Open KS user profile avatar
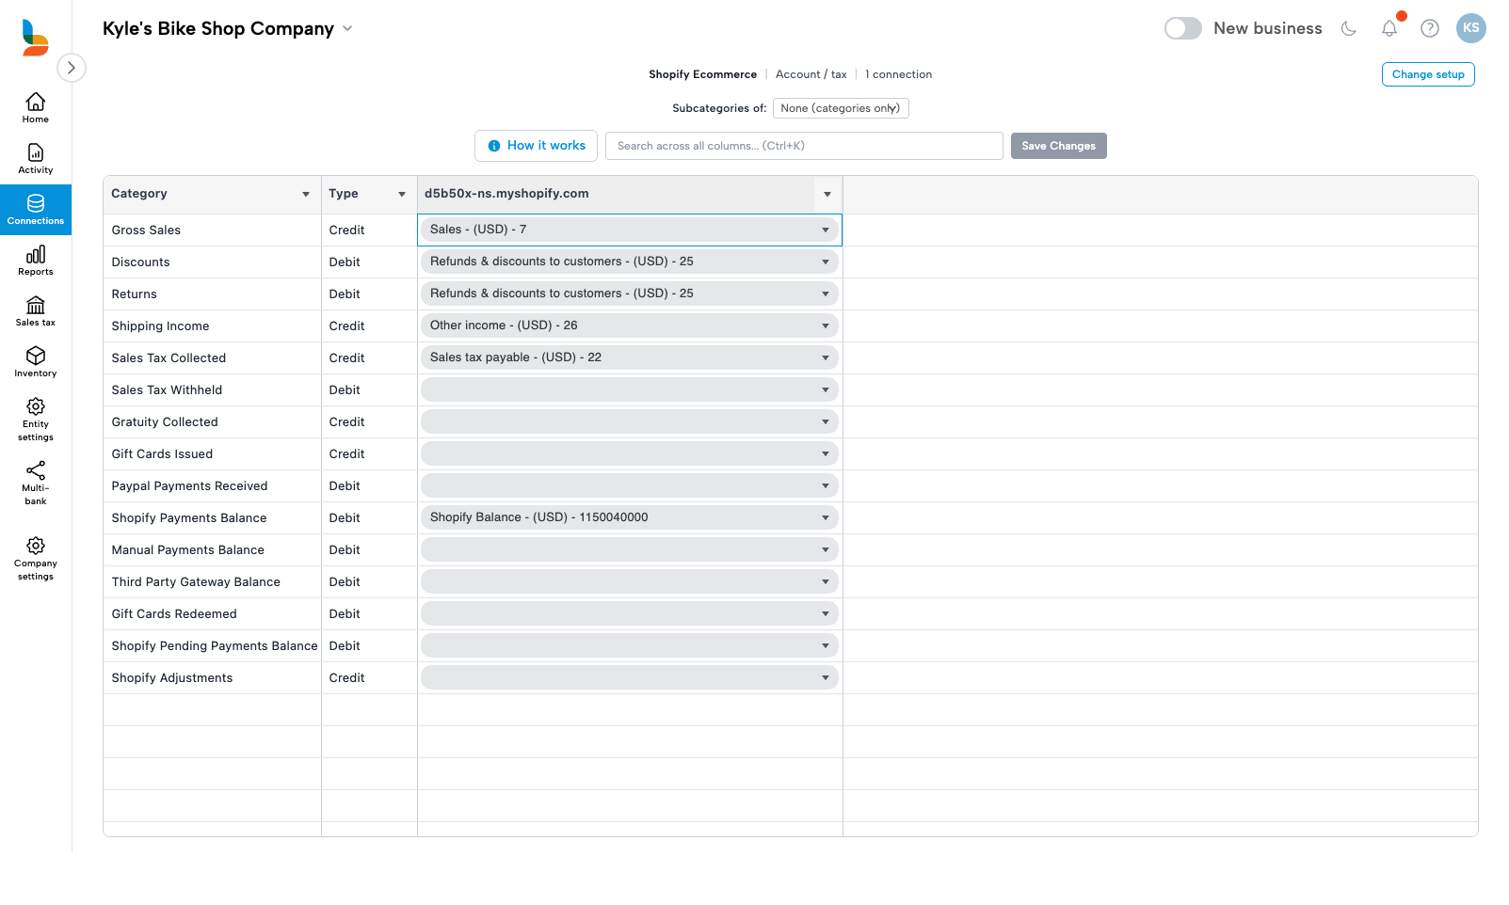This screenshot has height=905, width=1509. point(1471,28)
